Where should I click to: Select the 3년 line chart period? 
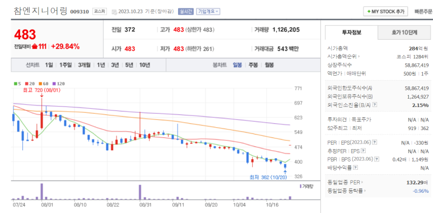(115, 65)
